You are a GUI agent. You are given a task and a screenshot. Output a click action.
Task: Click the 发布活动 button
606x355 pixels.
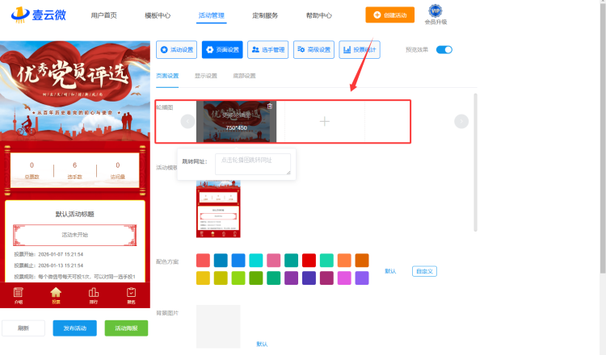pos(75,328)
